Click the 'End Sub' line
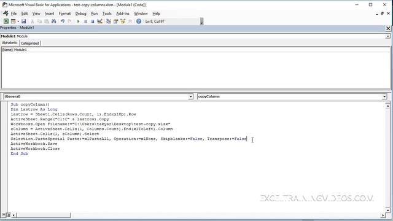This screenshot has height=221, width=393. click(19, 153)
